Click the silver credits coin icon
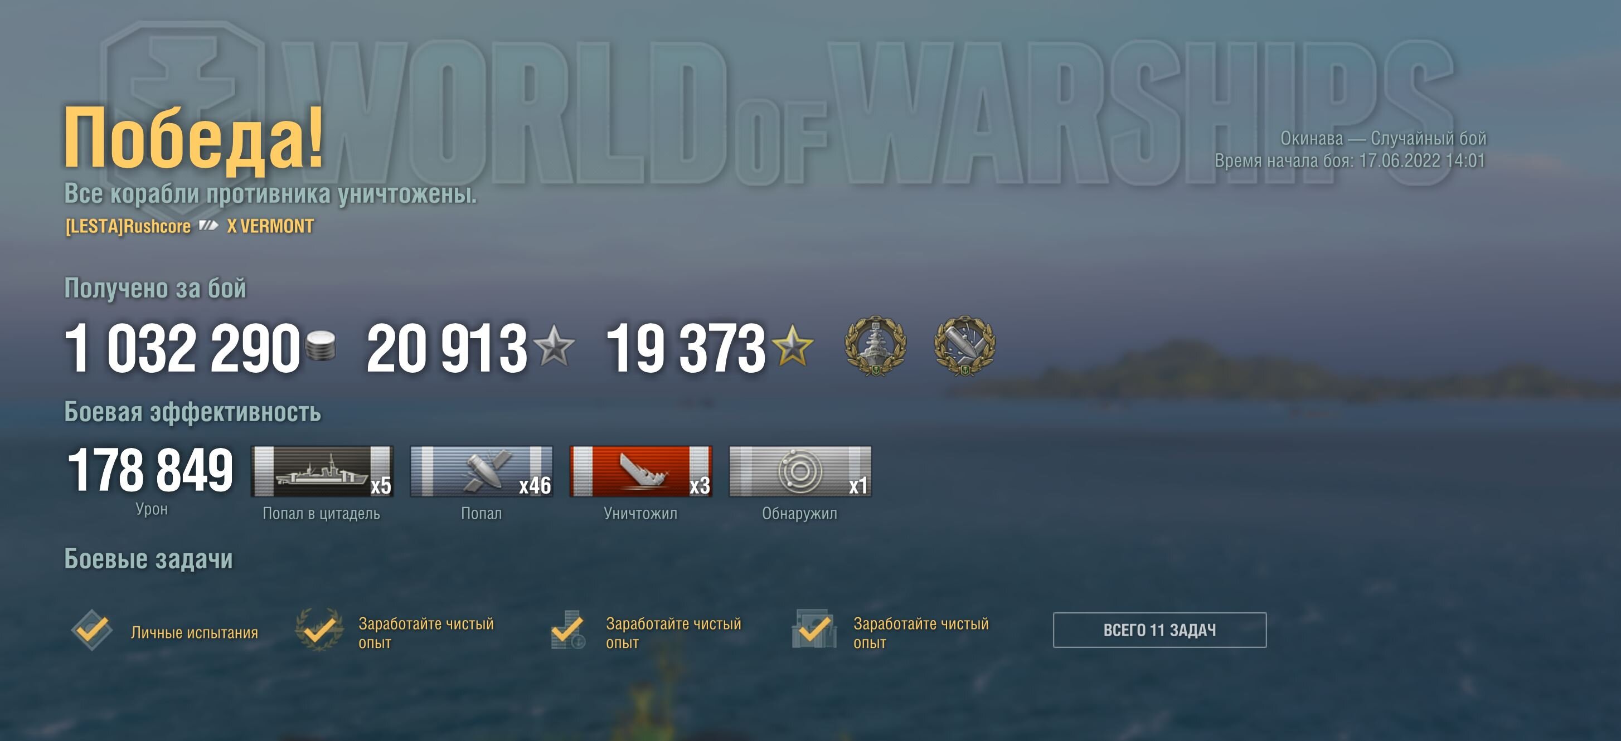This screenshot has height=741, width=1621. coord(321,347)
